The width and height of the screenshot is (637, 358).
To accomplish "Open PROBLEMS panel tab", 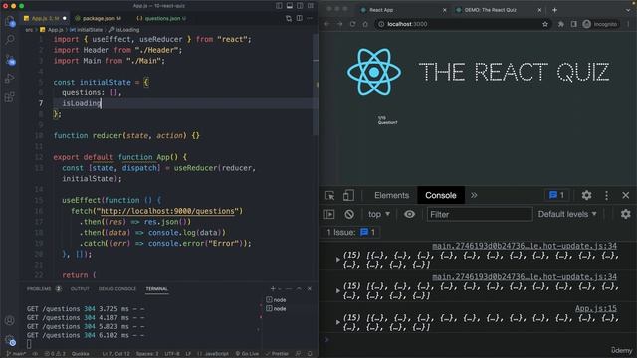I will click(x=44, y=289).
